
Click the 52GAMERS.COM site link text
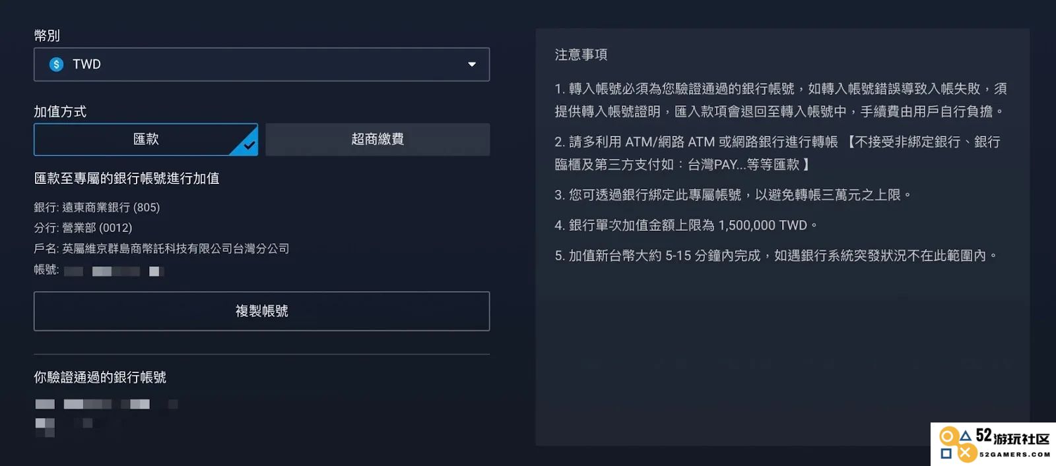click(1014, 454)
